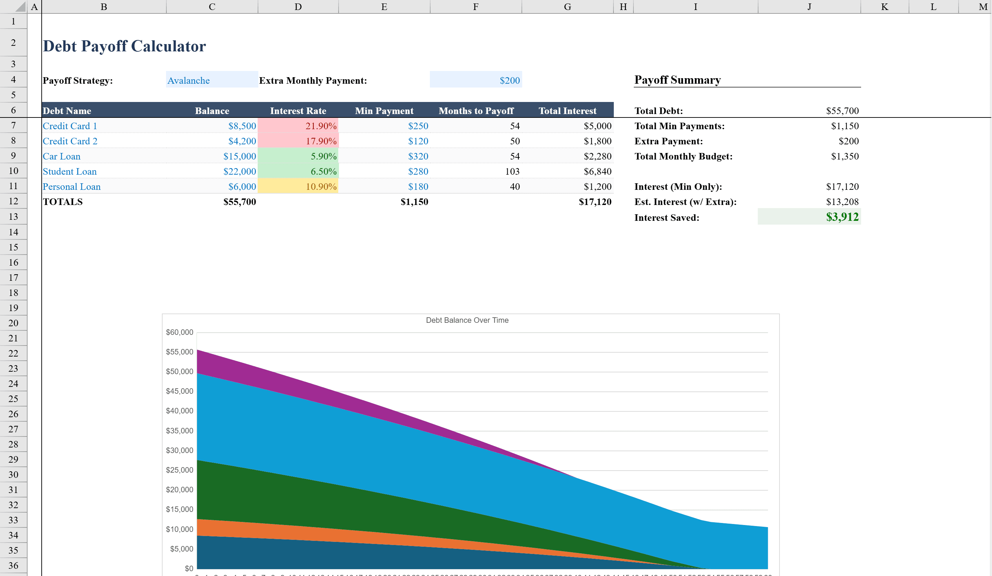Click the Personal Loan debt name

(x=72, y=186)
